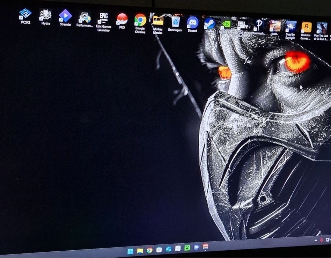331x258 pixels.
Task: Open Epic Games Launcher icon
Action: click(103, 22)
